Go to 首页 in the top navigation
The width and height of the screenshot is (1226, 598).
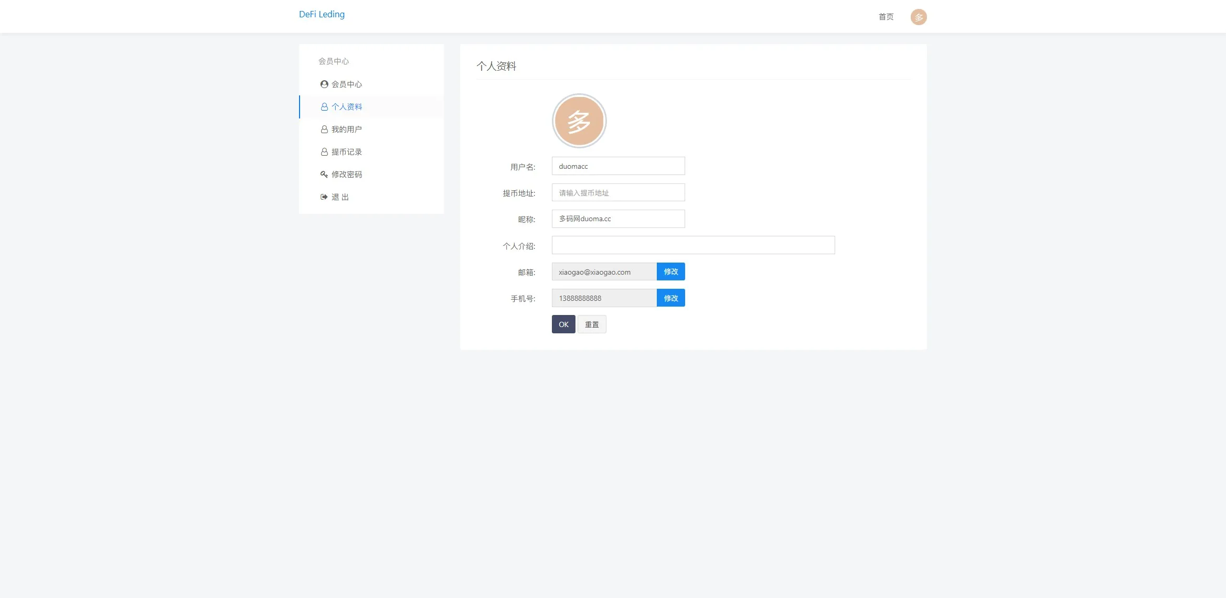[x=886, y=17]
